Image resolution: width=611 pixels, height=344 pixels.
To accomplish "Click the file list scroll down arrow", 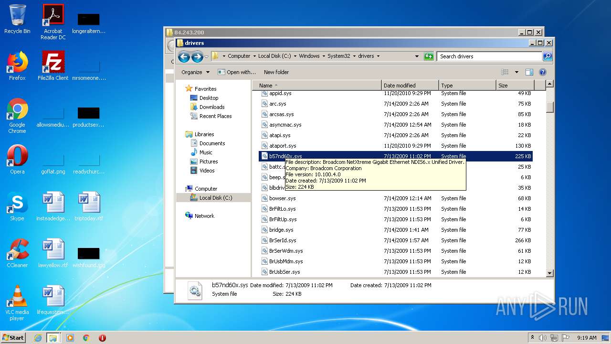I will click(549, 273).
